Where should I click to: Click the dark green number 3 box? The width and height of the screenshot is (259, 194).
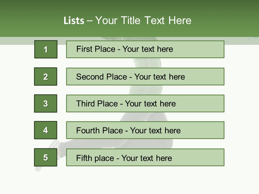tap(46, 103)
